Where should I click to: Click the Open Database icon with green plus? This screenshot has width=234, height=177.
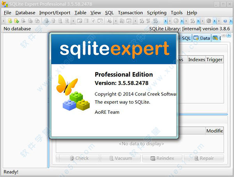click(16, 21)
